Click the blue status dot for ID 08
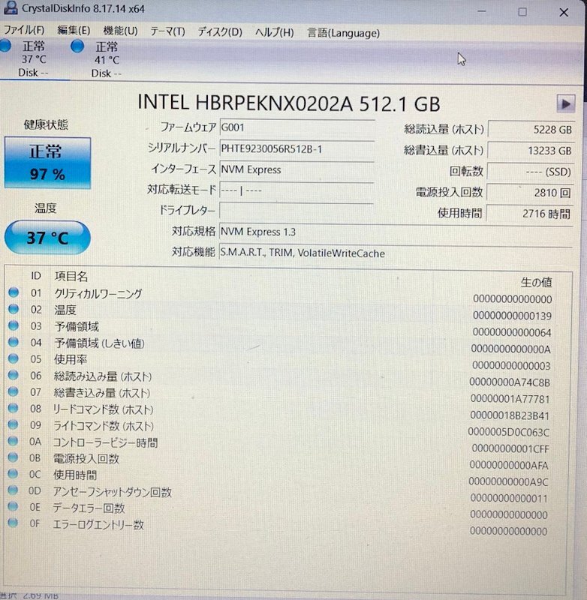Screen dimensions: 587x600 point(13,408)
